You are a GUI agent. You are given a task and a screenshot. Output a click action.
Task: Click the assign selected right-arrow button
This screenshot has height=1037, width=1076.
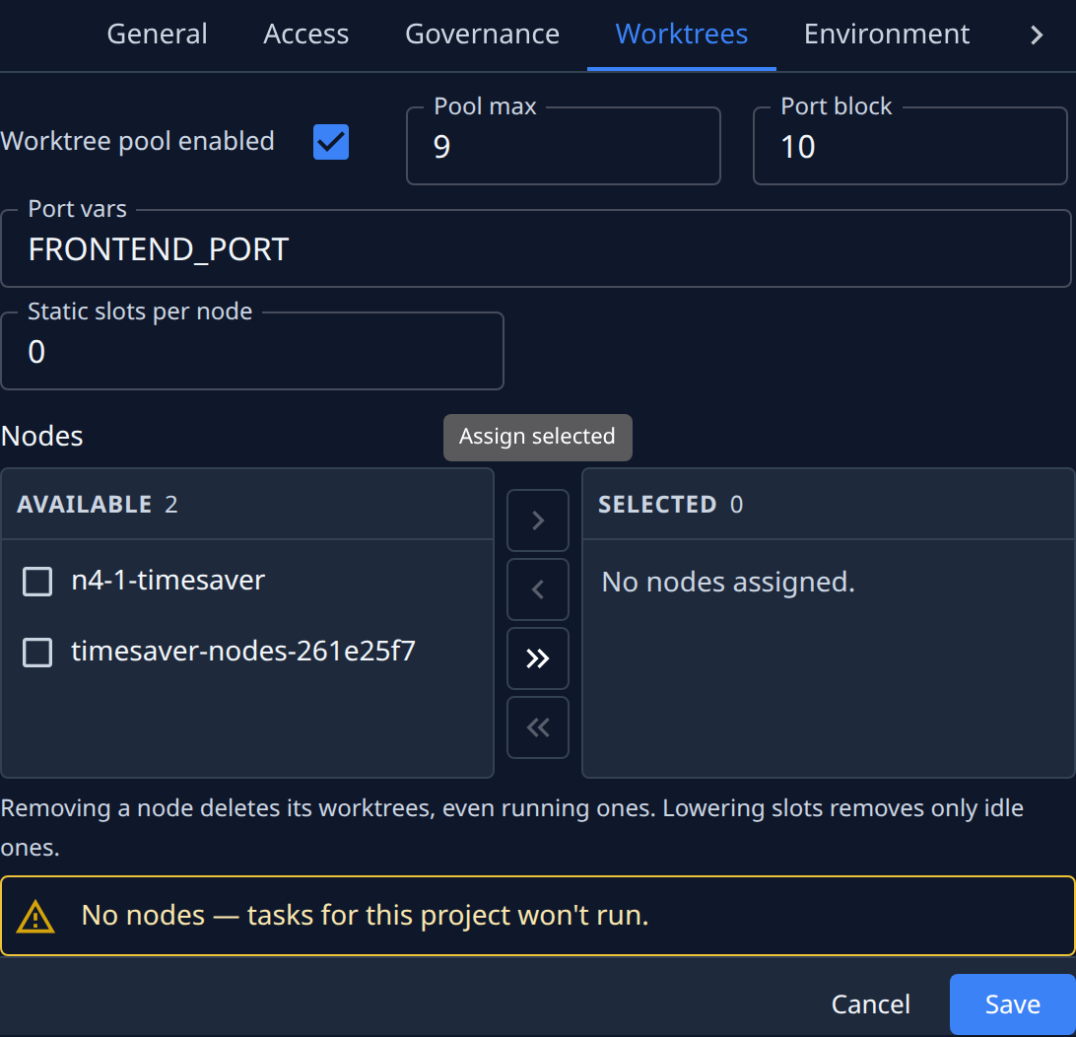[x=537, y=520]
